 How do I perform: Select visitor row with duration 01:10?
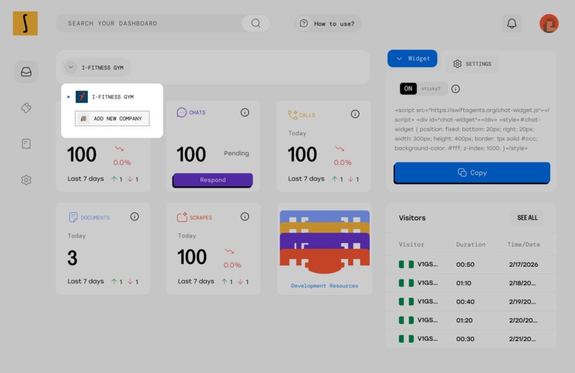(x=471, y=283)
